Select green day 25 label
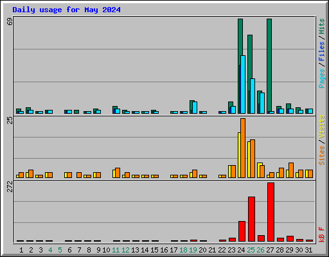 251,250
